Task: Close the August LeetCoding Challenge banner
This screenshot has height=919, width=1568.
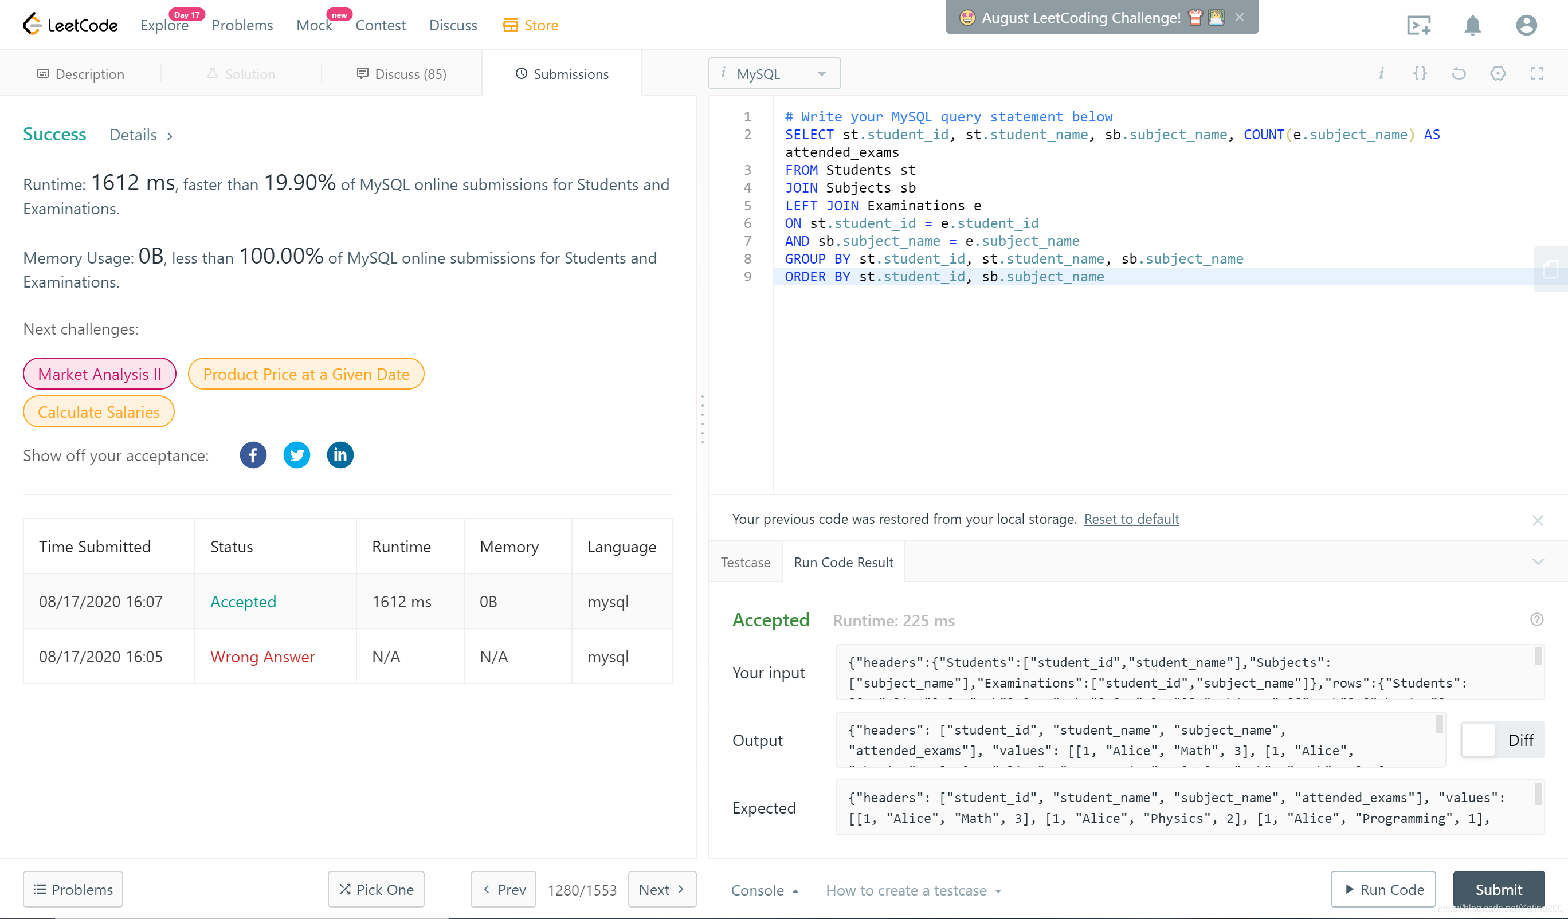Action: [1240, 17]
